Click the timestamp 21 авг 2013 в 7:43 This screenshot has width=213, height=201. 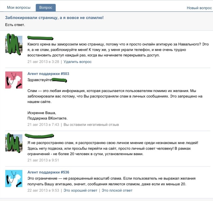pos(43,124)
